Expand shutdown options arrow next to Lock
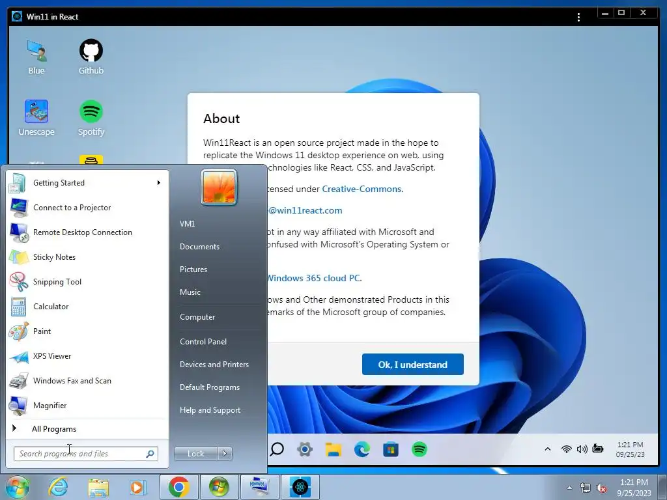667x500 pixels. click(225, 454)
